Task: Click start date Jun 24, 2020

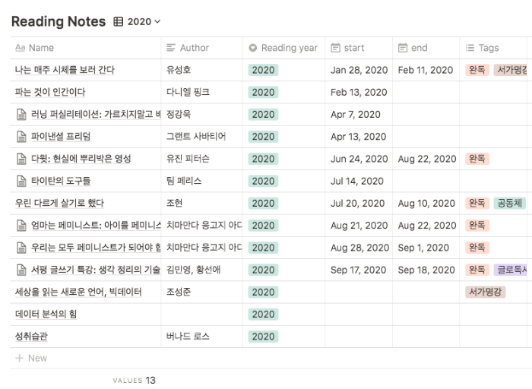Action: point(359,159)
